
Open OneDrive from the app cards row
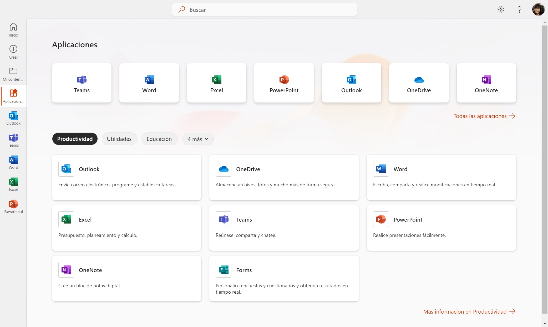click(419, 83)
